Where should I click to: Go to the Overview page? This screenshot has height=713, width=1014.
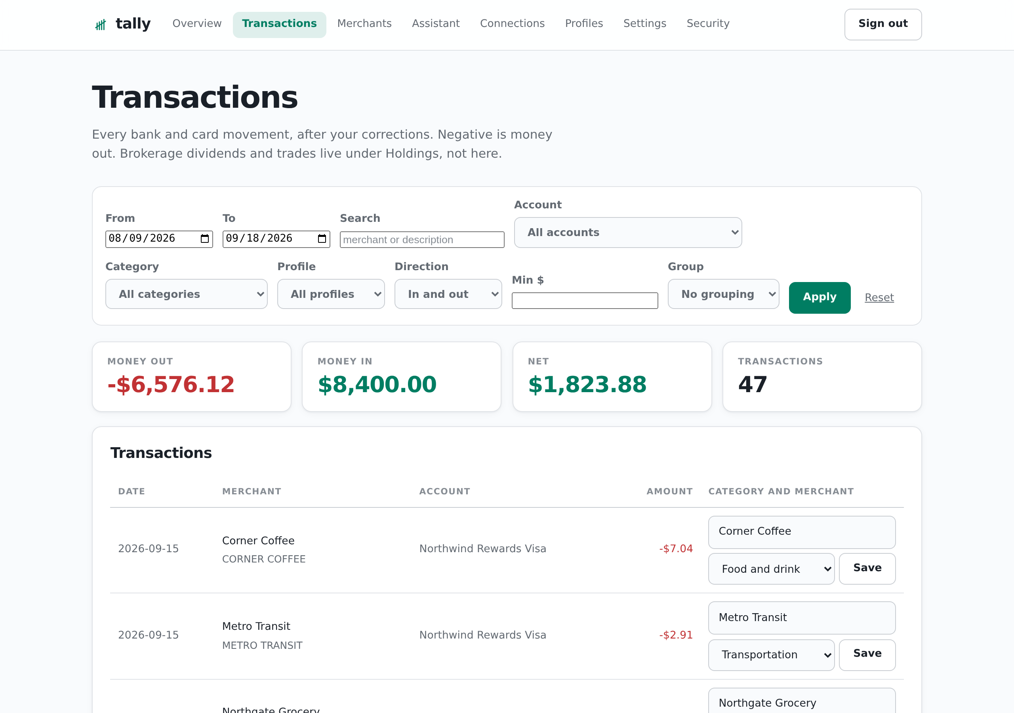coord(197,23)
